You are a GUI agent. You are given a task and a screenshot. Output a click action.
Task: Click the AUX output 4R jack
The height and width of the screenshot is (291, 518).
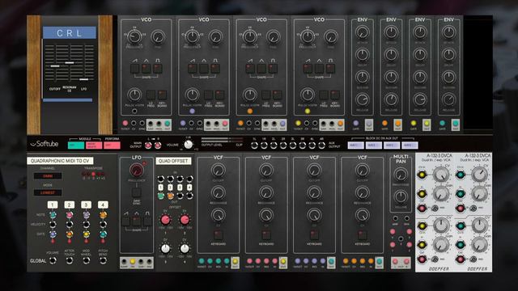(322, 145)
